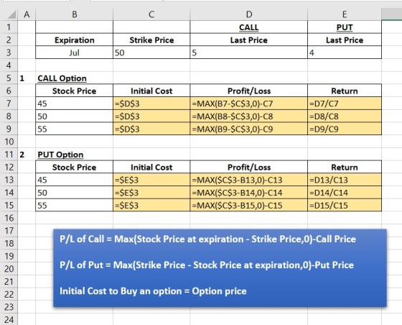The image size is (402, 325).
Task: Click Return header in row 6
Action: point(345,91)
